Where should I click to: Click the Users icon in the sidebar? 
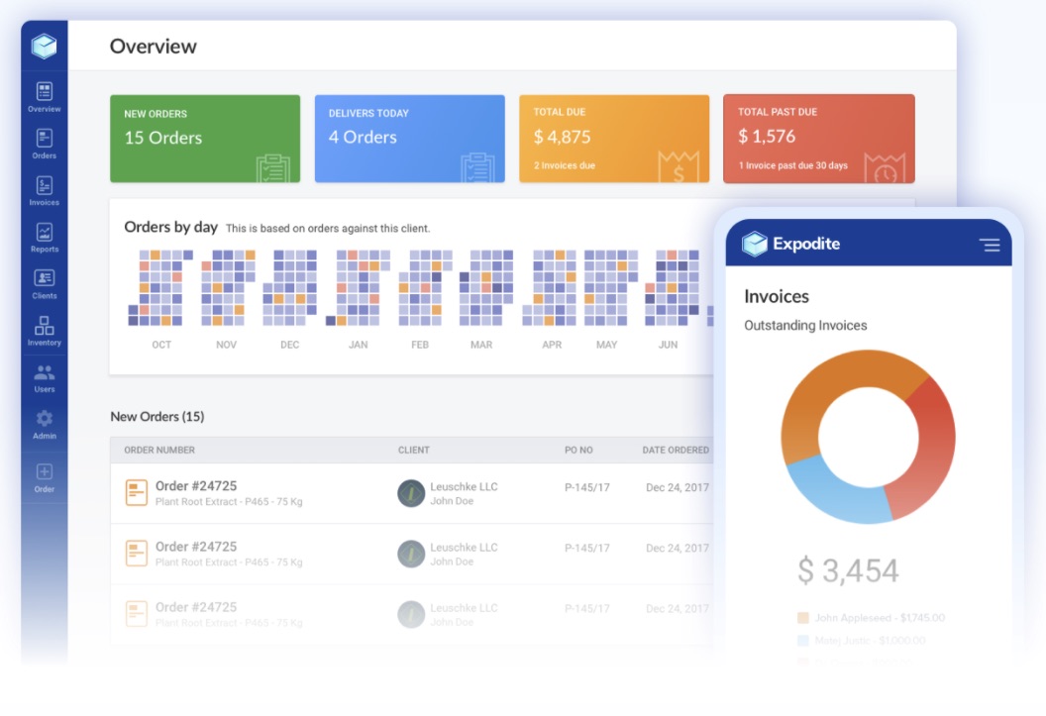[44, 372]
